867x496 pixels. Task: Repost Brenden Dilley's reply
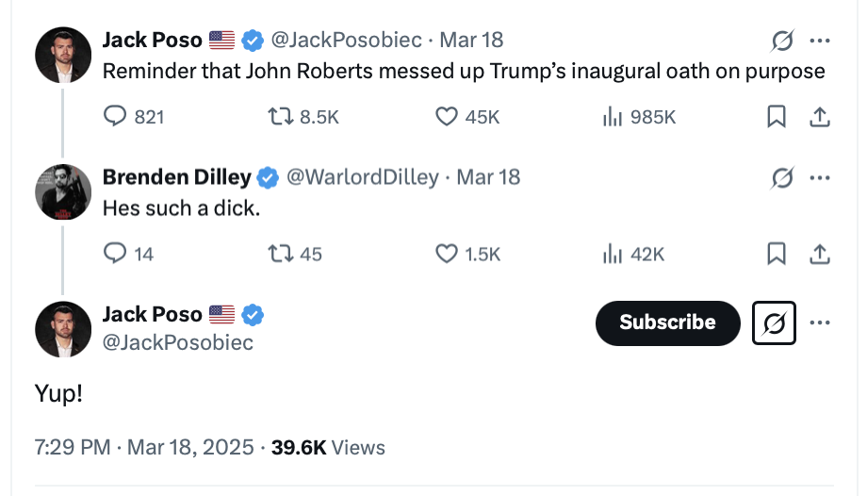(x=280, y=254)
